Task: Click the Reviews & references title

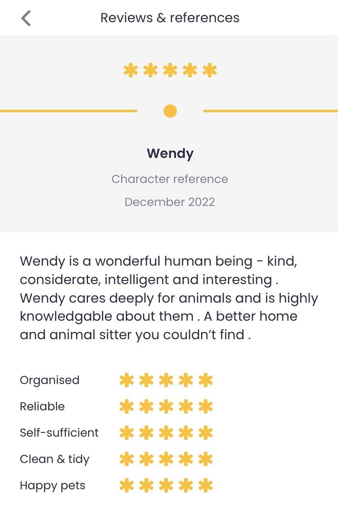Action: click(170, 18)
